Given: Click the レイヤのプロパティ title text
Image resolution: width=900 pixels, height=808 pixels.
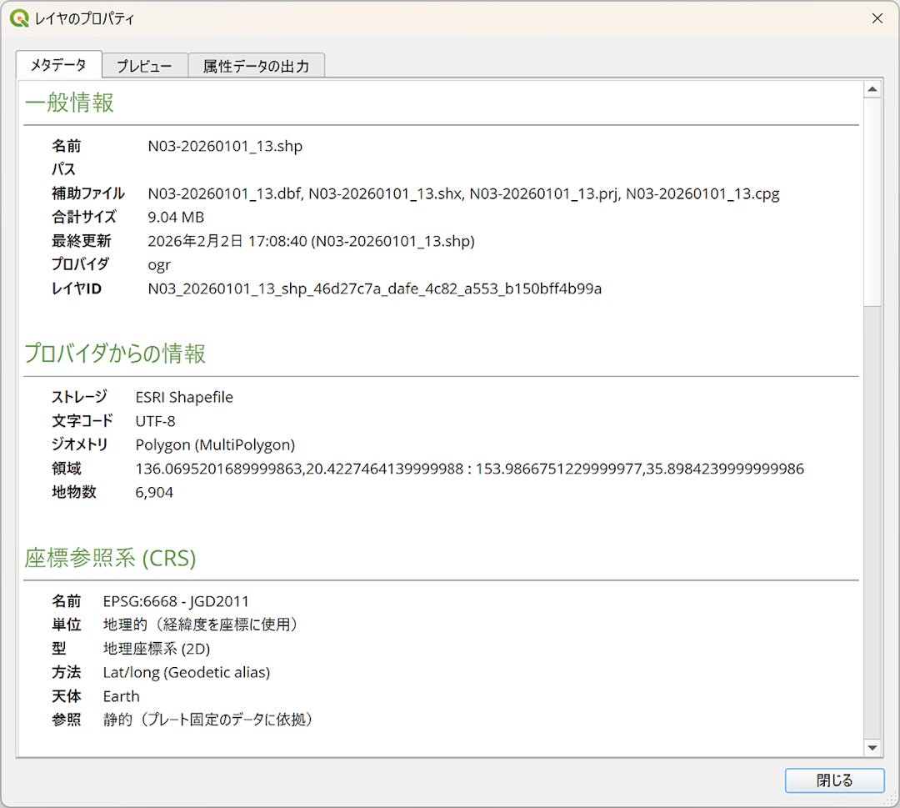Looking at the screenshot, I should click(x=84, y=18).
